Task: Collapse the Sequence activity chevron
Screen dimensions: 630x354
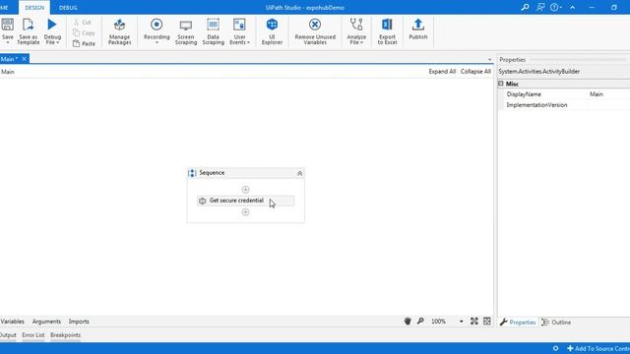Action: pyautogui.click(x=299, y=173)
